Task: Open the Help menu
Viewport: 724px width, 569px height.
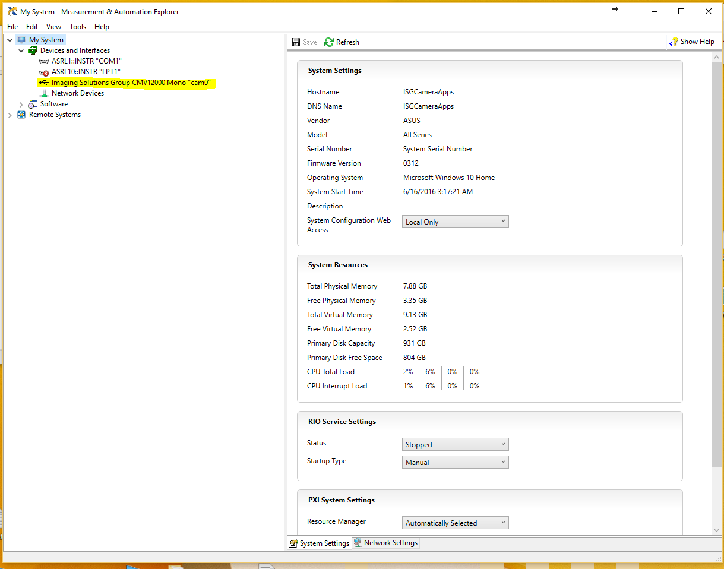Action: pyautogui.click(x=102, y=27)
